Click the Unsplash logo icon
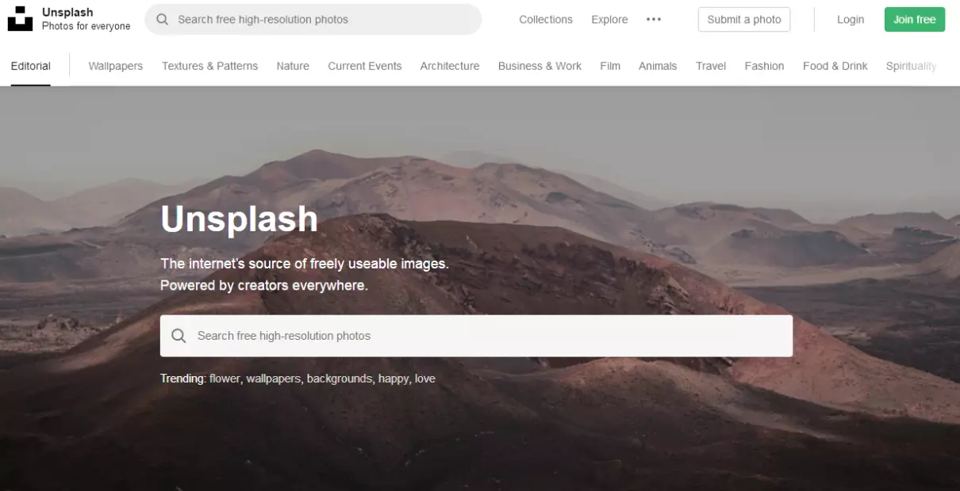The width and height of the screenshot is (960, 491). pos(20,19)
